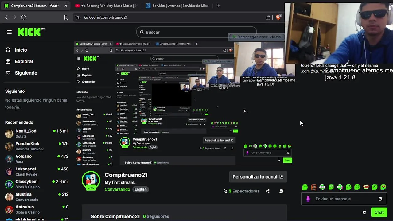Viewport: 393px width, 221px height.
Task: Click the Buscar search field
Action: tap(196, 32)
